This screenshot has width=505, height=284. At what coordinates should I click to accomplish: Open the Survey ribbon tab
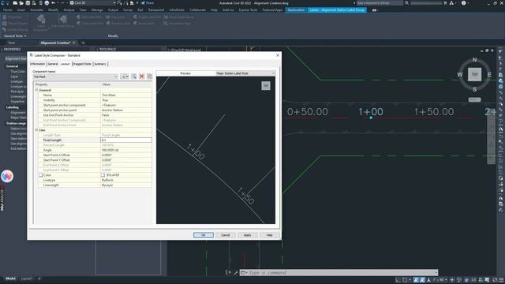click(128, 10)
